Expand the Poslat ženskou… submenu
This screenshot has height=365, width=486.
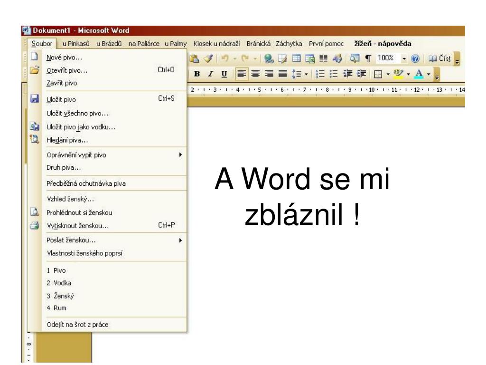[107, 240]
